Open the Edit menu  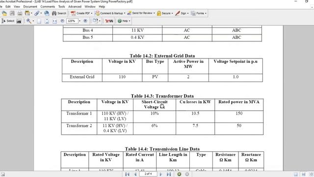(8, 6)
